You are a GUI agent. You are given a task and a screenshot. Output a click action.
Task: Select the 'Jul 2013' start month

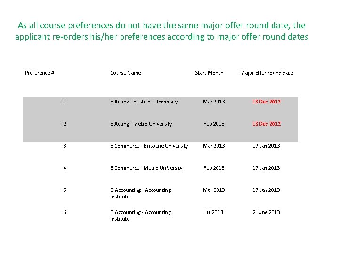click(x=214, y=212)
